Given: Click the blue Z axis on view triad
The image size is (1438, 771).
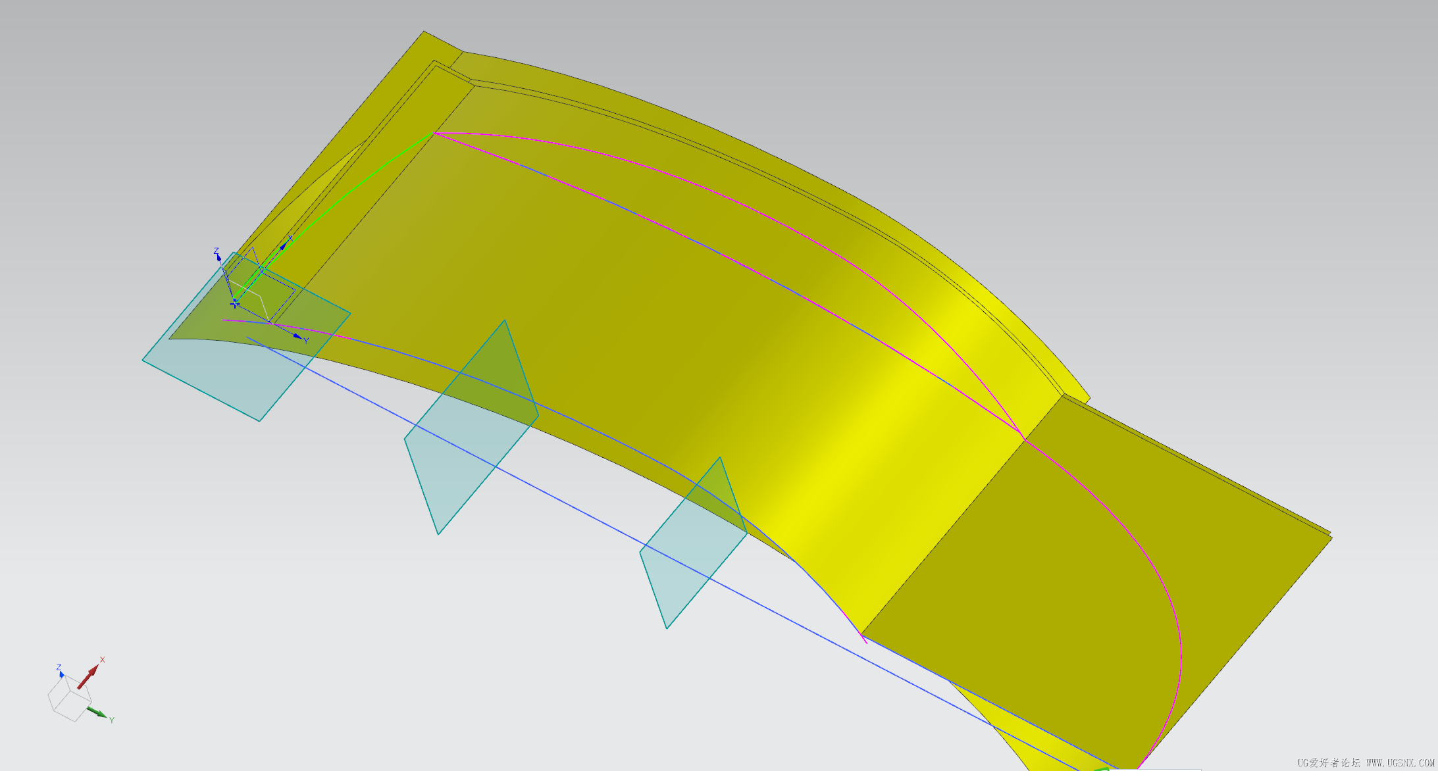Looking at the screenshot, I should (61, 673).
